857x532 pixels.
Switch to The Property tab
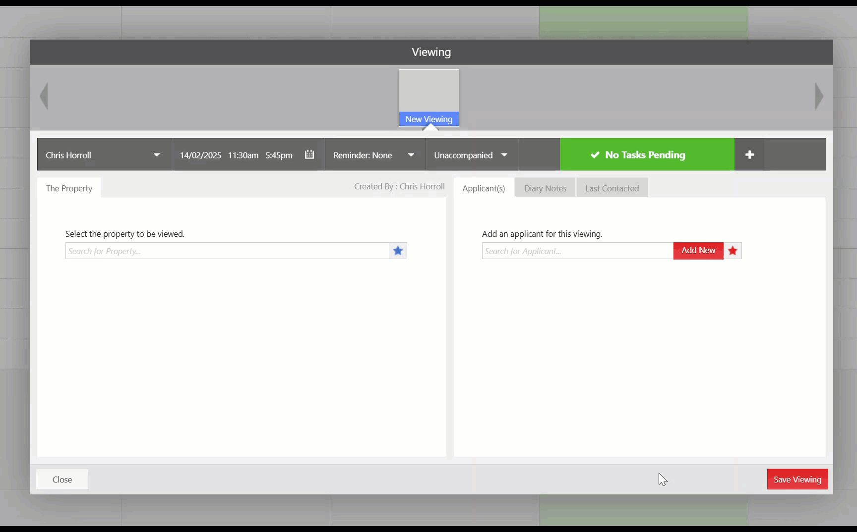coord(69,188)
